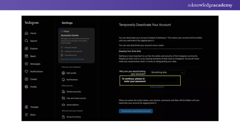240x127 pixels.
Task: Click the Ad preferences text
Action: click(x=71, y=55)
